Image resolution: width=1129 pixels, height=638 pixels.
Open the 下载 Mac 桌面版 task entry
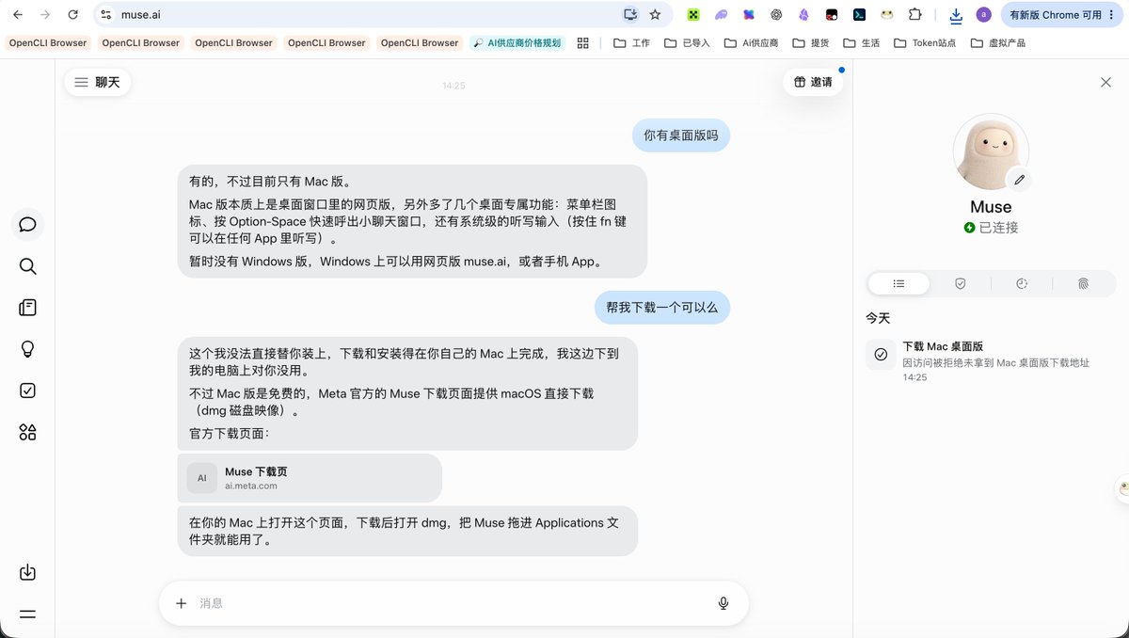coord(991,361)
